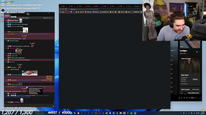The image size is (206, 115).
Task: Open Discord from taskbar
Action: click(x=110, y=113)
